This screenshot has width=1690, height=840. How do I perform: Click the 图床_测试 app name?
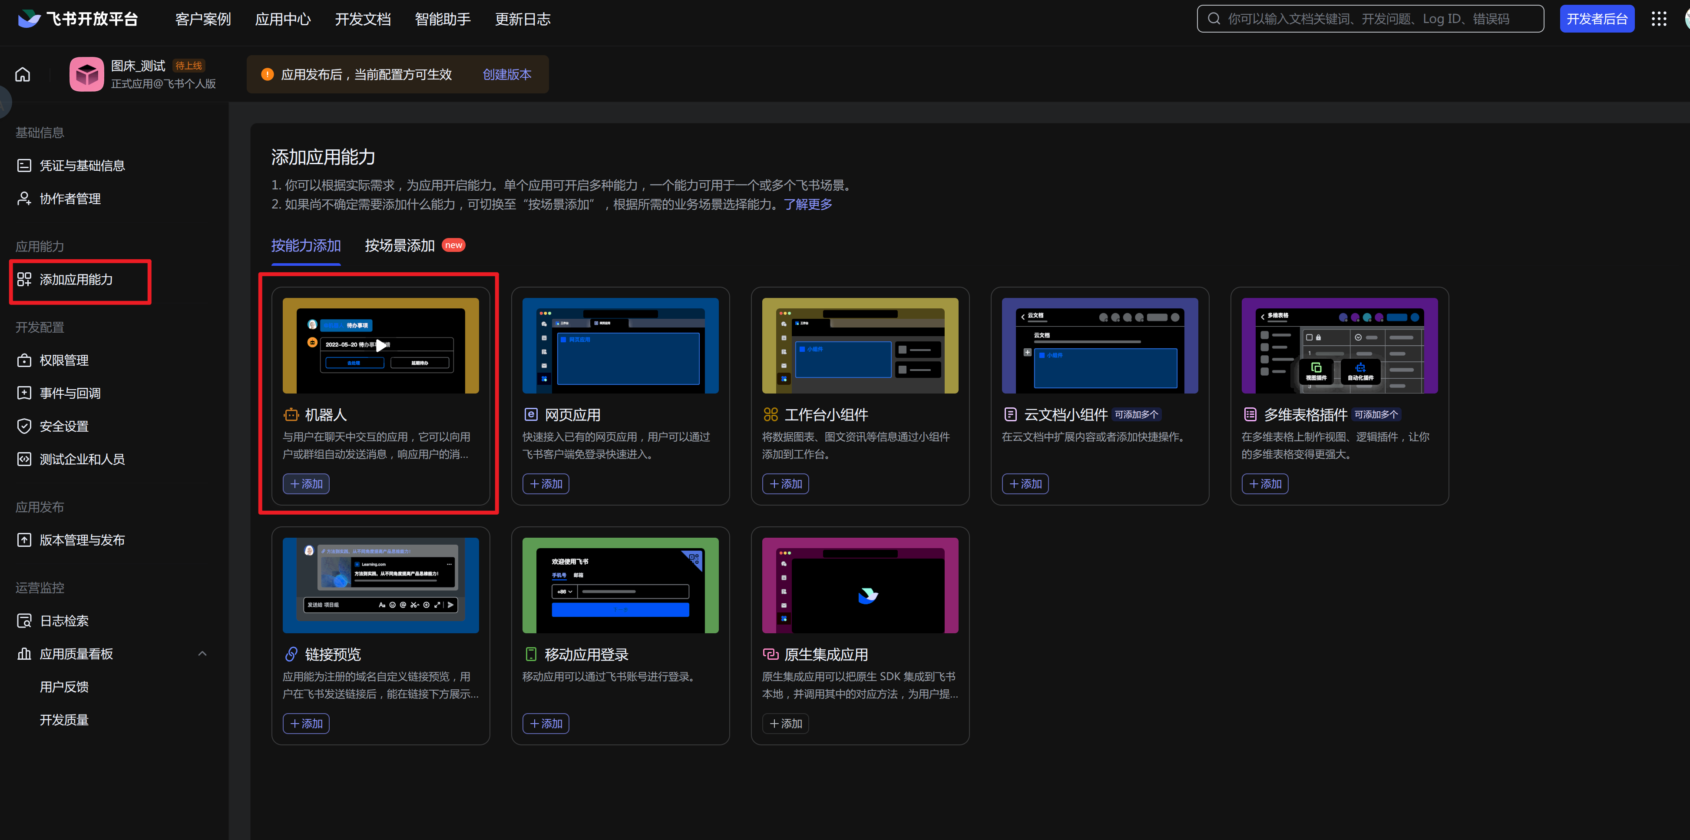point(138,66)
